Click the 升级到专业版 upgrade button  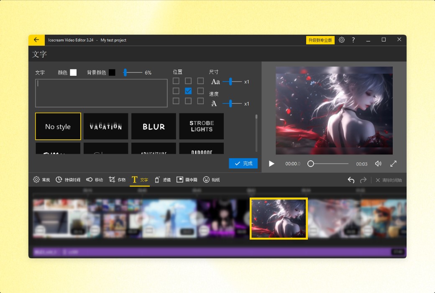pyautogui.click(x=320, y=40)
